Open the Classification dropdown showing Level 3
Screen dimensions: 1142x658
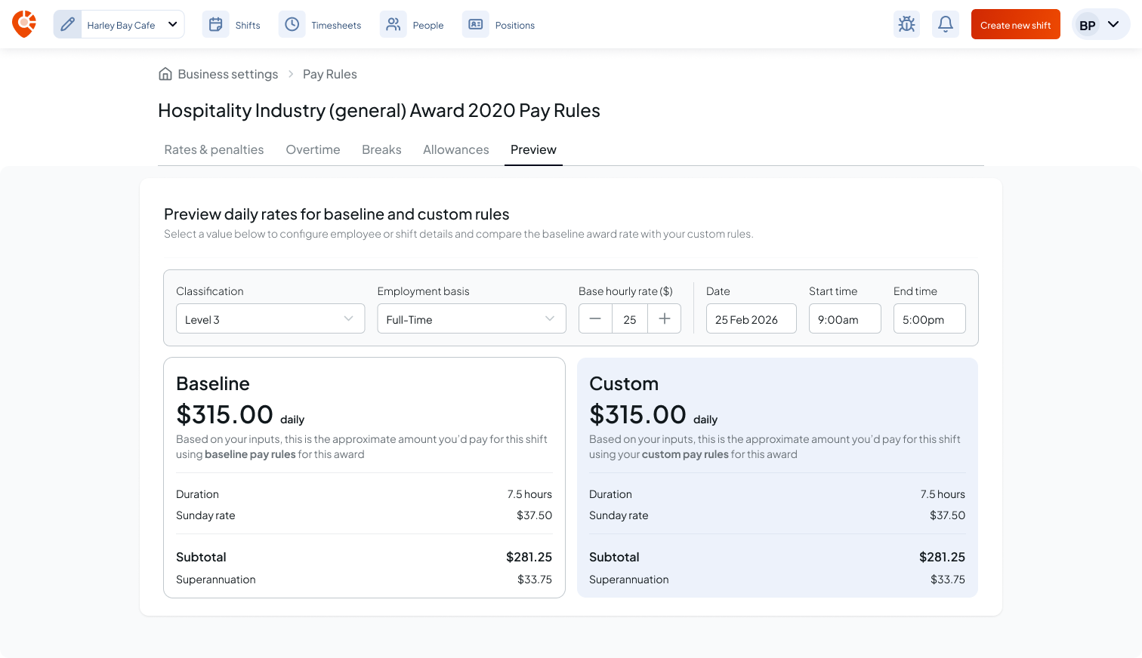(270, 318)
